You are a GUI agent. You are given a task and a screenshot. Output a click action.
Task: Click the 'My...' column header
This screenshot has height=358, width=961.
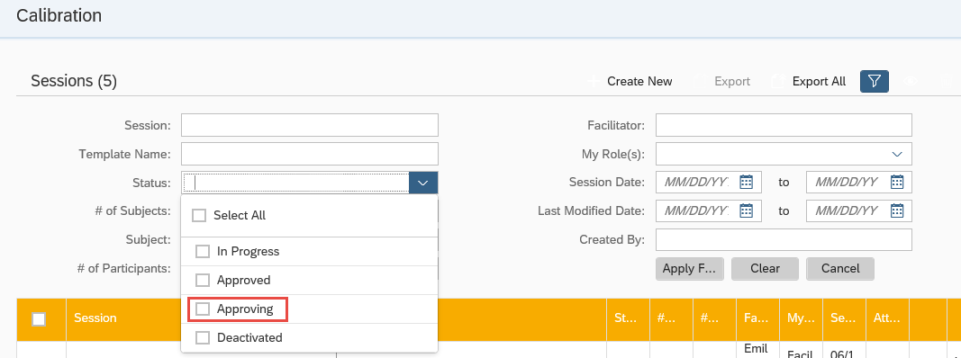click(x=801, y=318)
